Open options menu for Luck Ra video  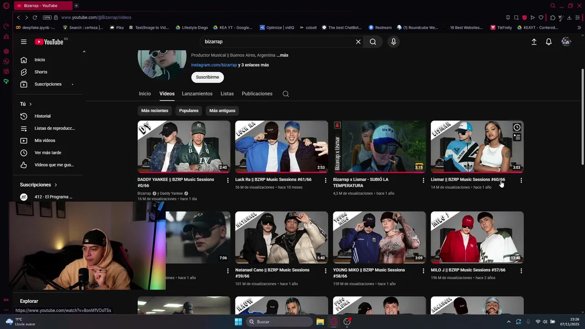(x=325, y=180)
